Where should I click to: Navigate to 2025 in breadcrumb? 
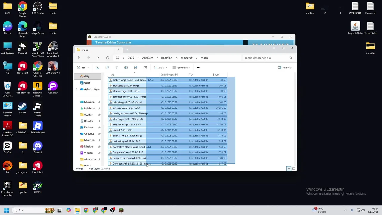click(131, 58)
